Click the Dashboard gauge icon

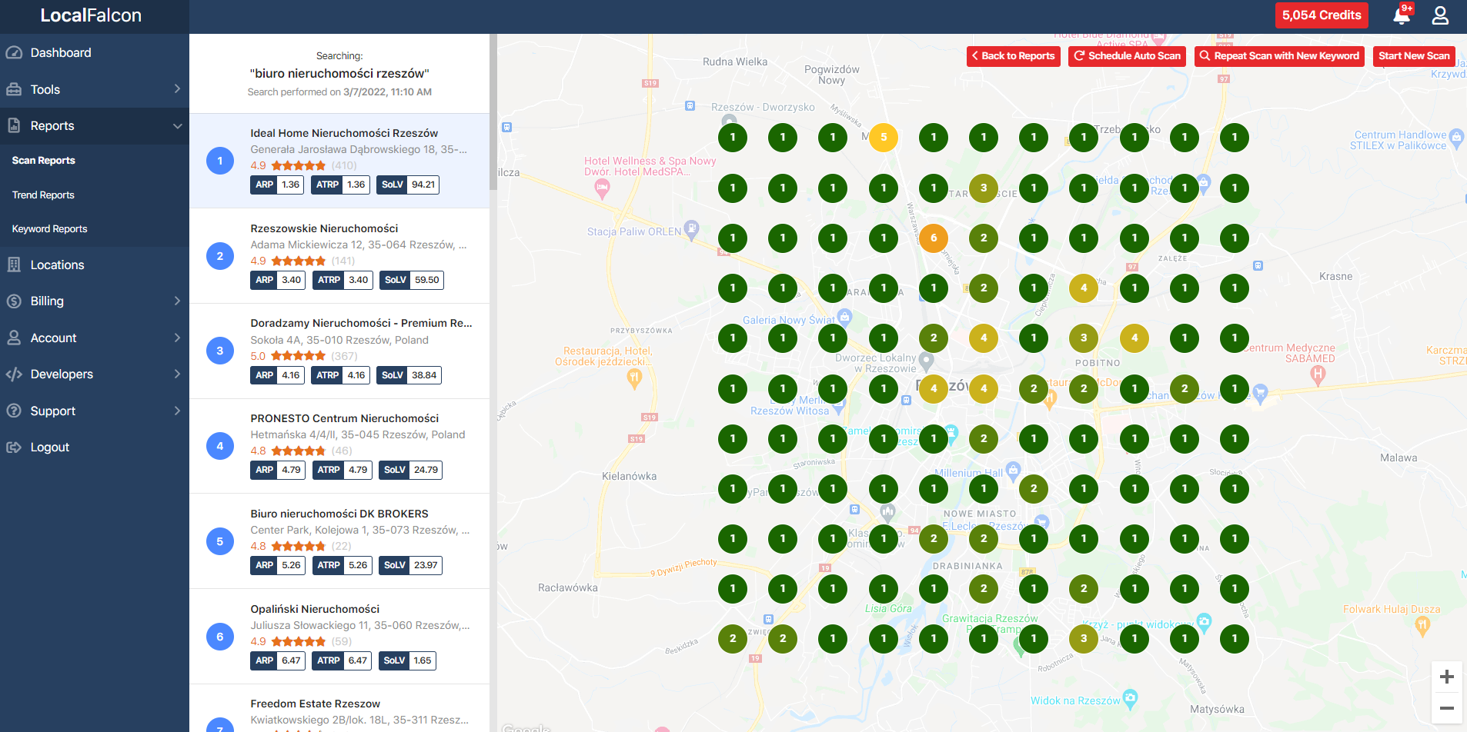tap(14, 53)
